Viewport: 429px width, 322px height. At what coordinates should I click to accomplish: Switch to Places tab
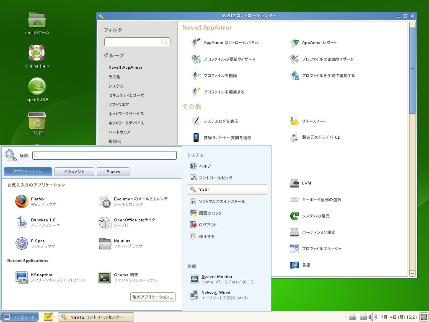[113, 171]
